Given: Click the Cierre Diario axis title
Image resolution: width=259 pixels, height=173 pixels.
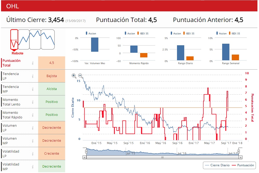Looking at the screenshot, I should (x=72, y=108).
